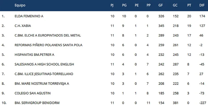Click the PT points column header
The height and width of the screenshot is (107, 208).
coord(189,5)
